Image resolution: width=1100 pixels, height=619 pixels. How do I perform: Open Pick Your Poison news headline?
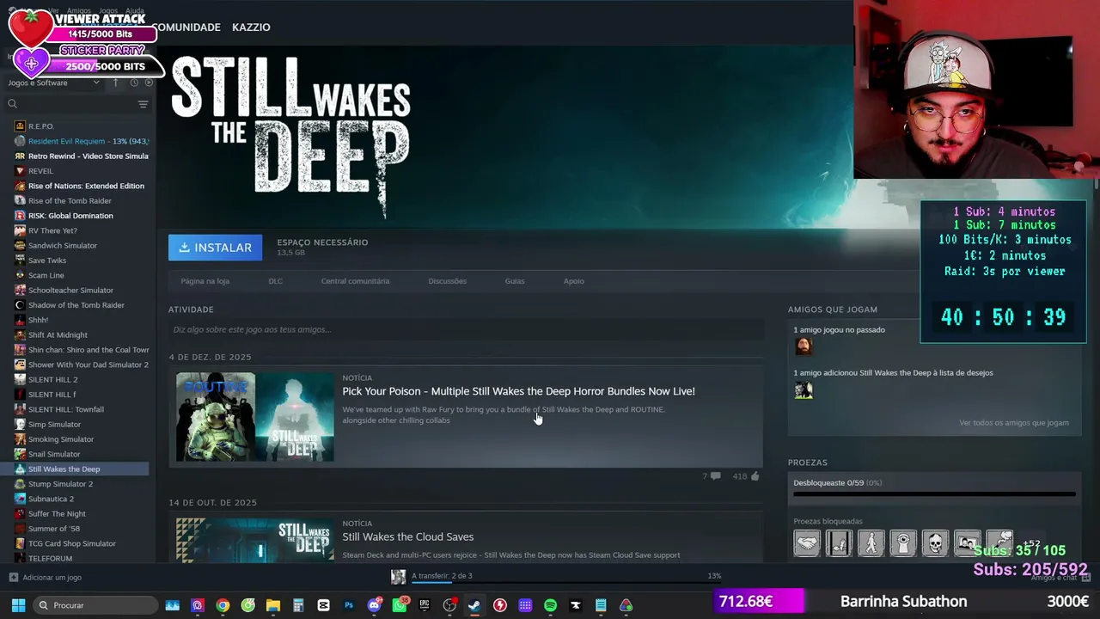[518, 391]
